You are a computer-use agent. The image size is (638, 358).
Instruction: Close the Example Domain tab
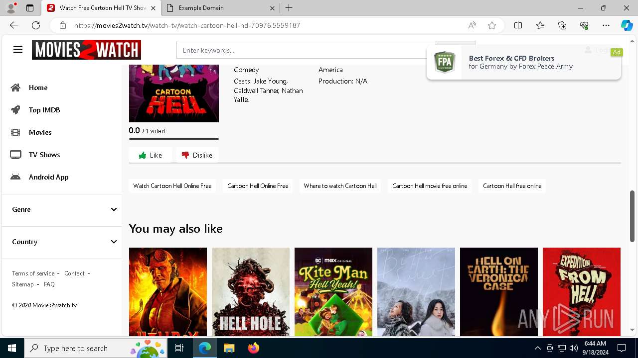coord(272,8)
